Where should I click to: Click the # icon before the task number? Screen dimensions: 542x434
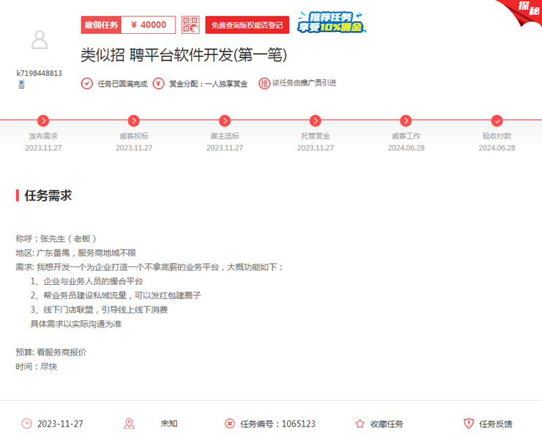230,423
